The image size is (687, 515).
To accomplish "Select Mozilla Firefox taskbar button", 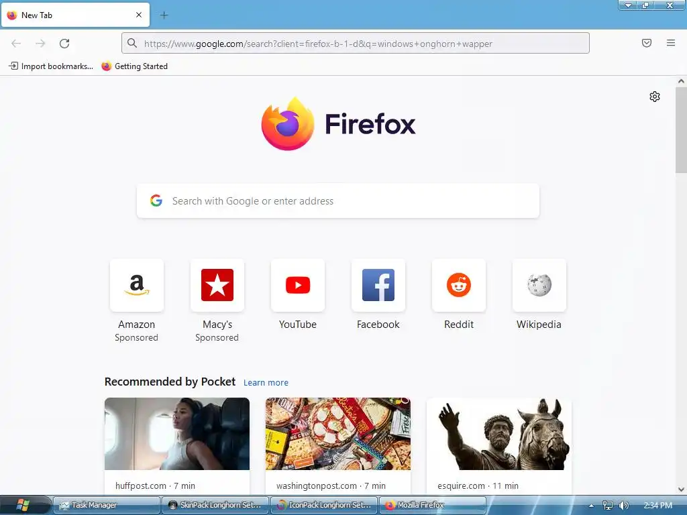I will [432, 505].
